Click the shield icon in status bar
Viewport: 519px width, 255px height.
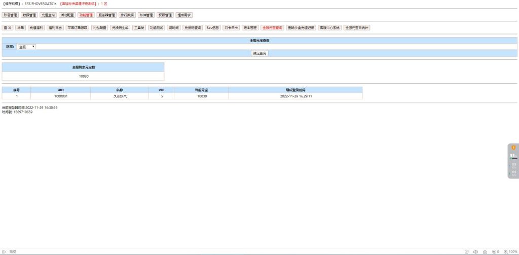pos(466,251)
